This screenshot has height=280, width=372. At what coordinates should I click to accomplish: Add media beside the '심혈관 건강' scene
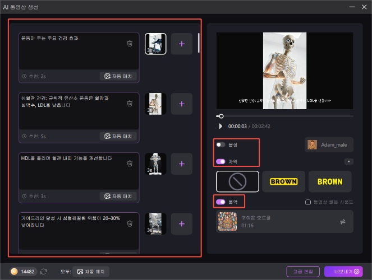click(x=182, y=104)
